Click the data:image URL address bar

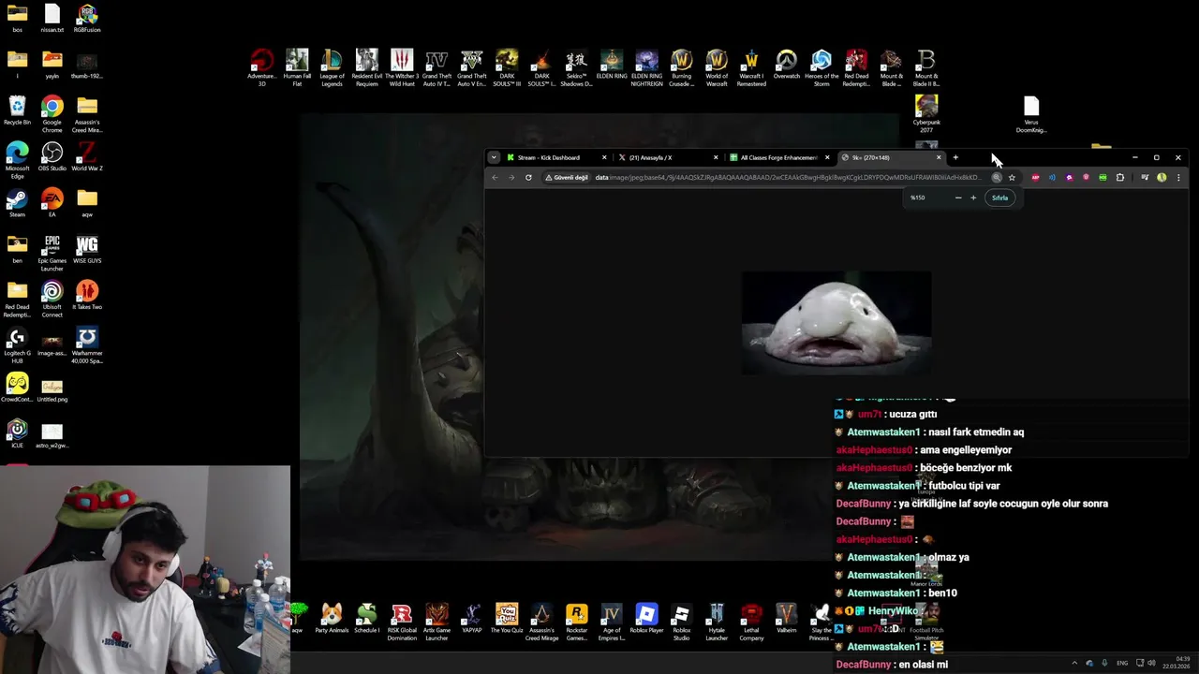coord(788,177)
